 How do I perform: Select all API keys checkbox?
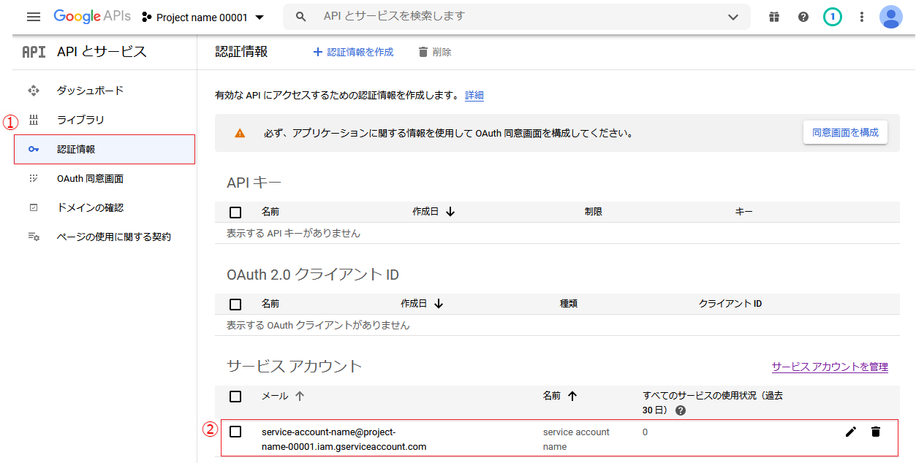(235, 213)
